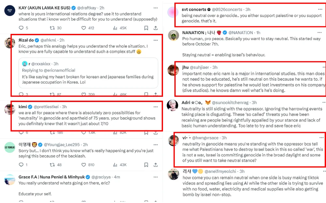The height and width of the screenshot is (203, 326).
Task: Open more menu on Grace F.A tweet
Action: pos(156,177)
